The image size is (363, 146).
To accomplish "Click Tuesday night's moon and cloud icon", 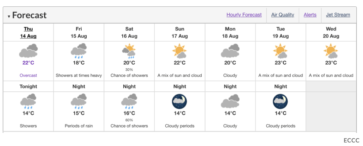I will 281,101.
